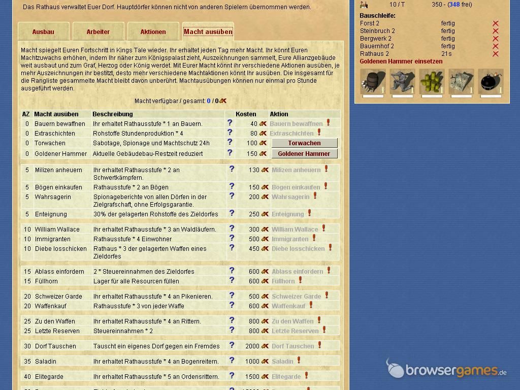Click the 10 / T rate value
The height and width of the screenshot is (390, 520).
coord(397,4)
